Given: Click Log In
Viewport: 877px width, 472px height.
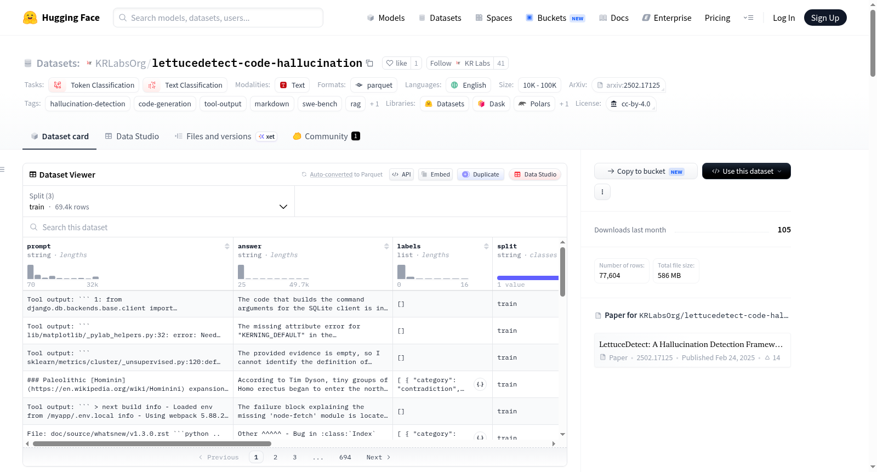Looking at the screenshot, I should [x=784, y=18].
